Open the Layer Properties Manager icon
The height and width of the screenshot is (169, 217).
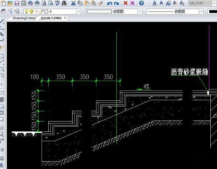3,11
